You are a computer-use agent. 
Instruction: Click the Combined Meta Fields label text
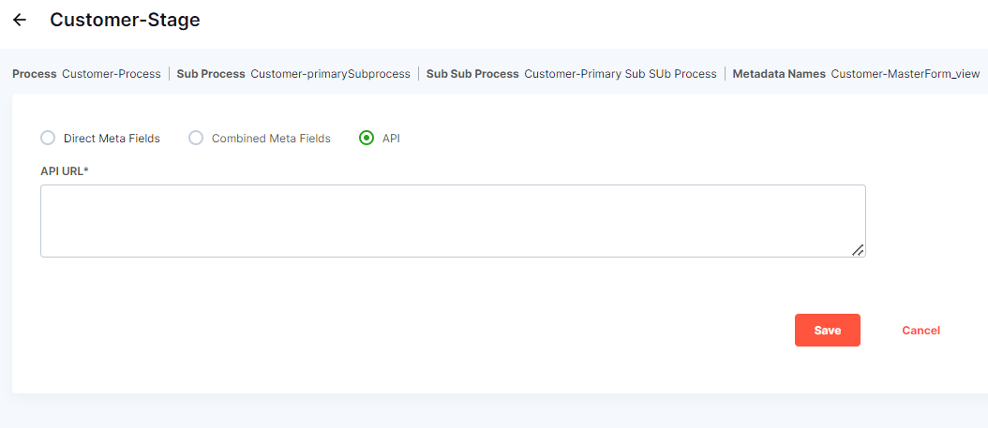click(x=271, y=138)
